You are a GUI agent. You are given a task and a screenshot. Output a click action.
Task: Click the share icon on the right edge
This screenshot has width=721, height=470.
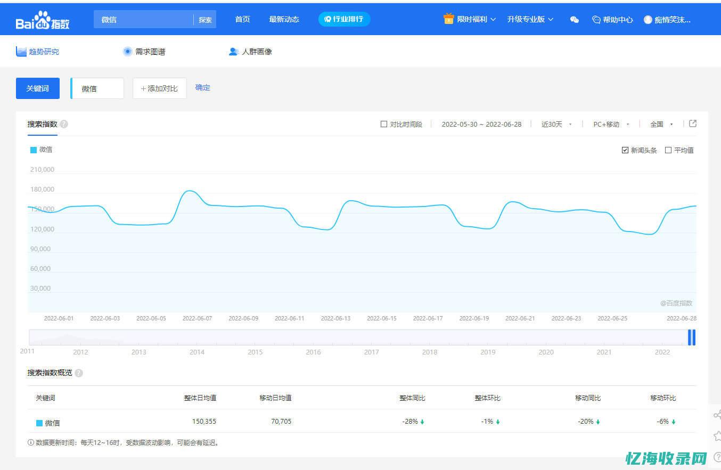pos(717,415)
